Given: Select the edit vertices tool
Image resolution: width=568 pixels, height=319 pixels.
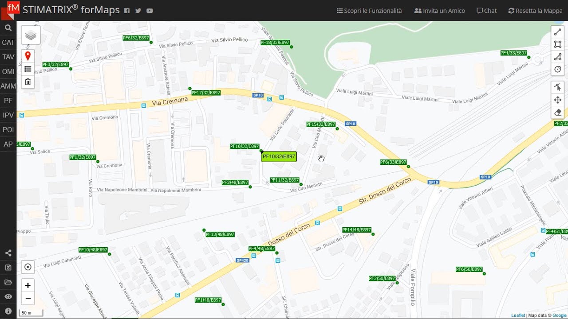Looking at the screenshot, I should click(x=558, y=87).
